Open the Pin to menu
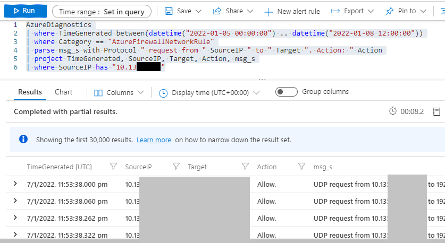This screenshot has height=243, width=445. pyautogui.click(x=408, y=11)
